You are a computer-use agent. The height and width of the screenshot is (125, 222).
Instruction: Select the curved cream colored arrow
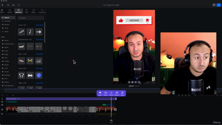click(22, 46)
